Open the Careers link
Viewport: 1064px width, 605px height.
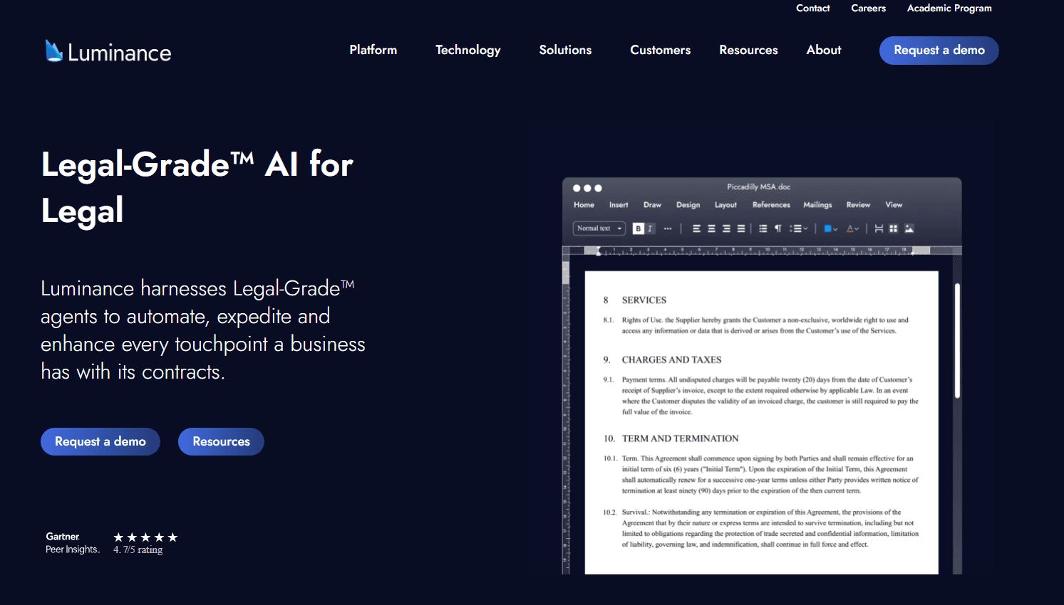tap(869, 9)
